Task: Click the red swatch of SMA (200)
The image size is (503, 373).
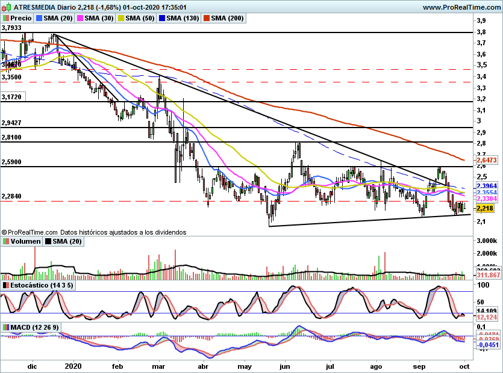Action: point(207,18)
